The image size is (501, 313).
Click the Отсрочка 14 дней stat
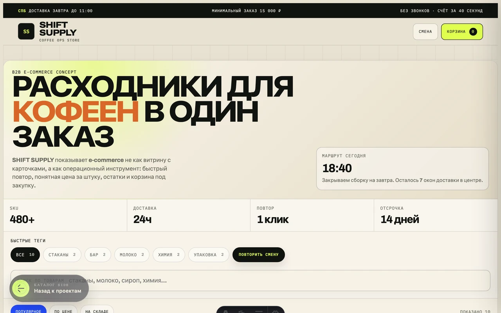tap(436, 215)
